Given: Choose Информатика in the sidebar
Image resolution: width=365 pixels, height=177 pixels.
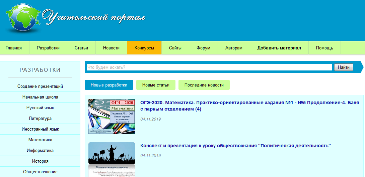Looking at the screenshot, I should point(40,151).
